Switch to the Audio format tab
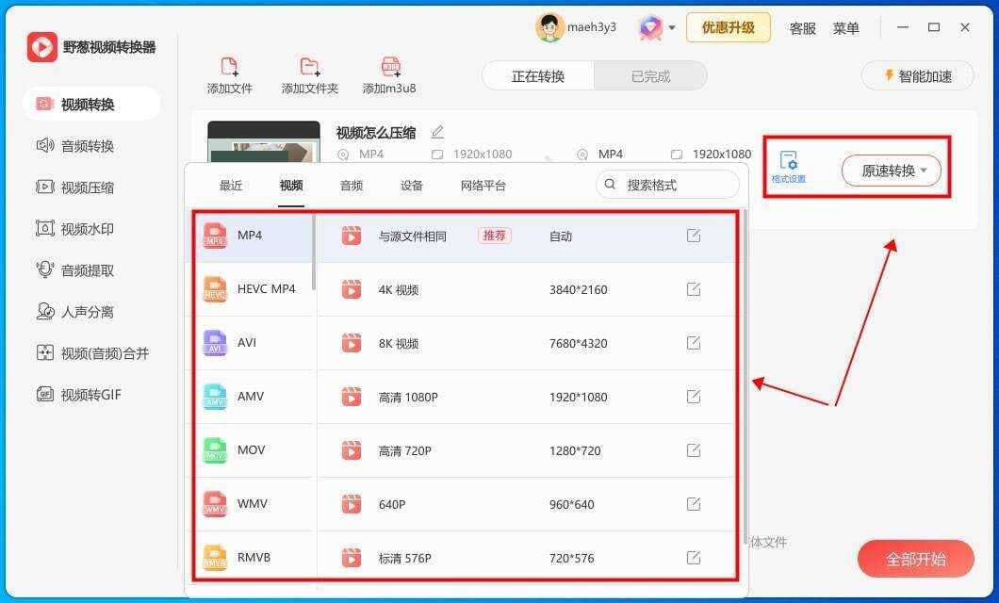The image size is (999, 603). point(351,186)
